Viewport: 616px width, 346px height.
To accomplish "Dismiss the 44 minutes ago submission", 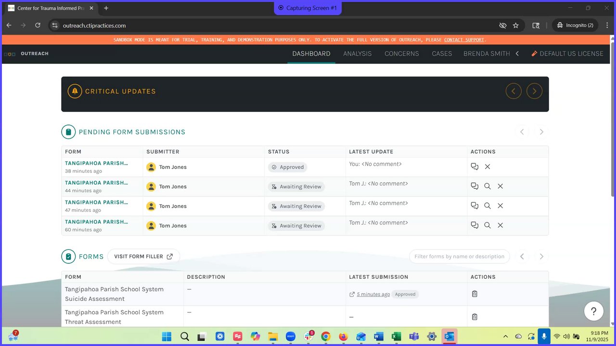I will click(500, 186).
